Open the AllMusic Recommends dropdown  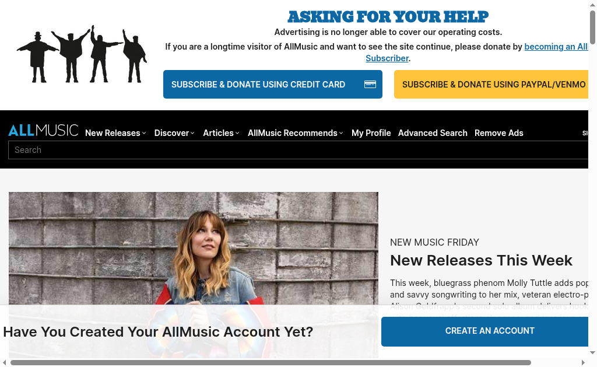(296, 133)
